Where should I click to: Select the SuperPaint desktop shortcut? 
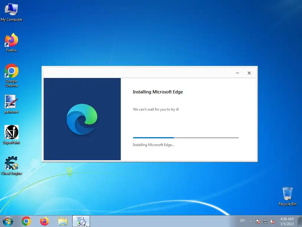pyautogui.click(x=12, y=135)
